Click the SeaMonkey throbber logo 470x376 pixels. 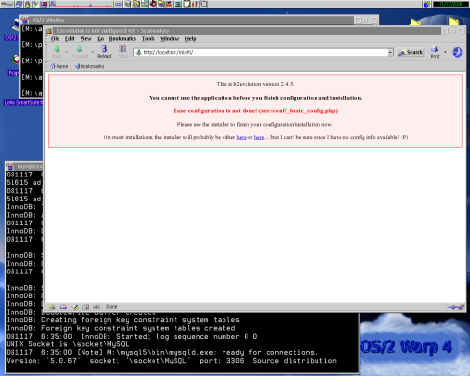458,52
